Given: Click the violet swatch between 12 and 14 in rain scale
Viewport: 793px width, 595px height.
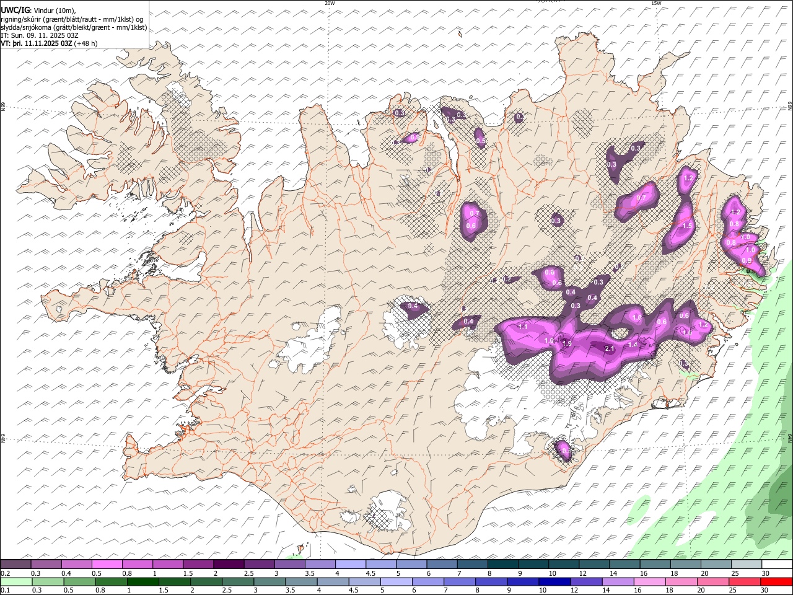Looking at the screenshot, I should (x=585, y=581).
